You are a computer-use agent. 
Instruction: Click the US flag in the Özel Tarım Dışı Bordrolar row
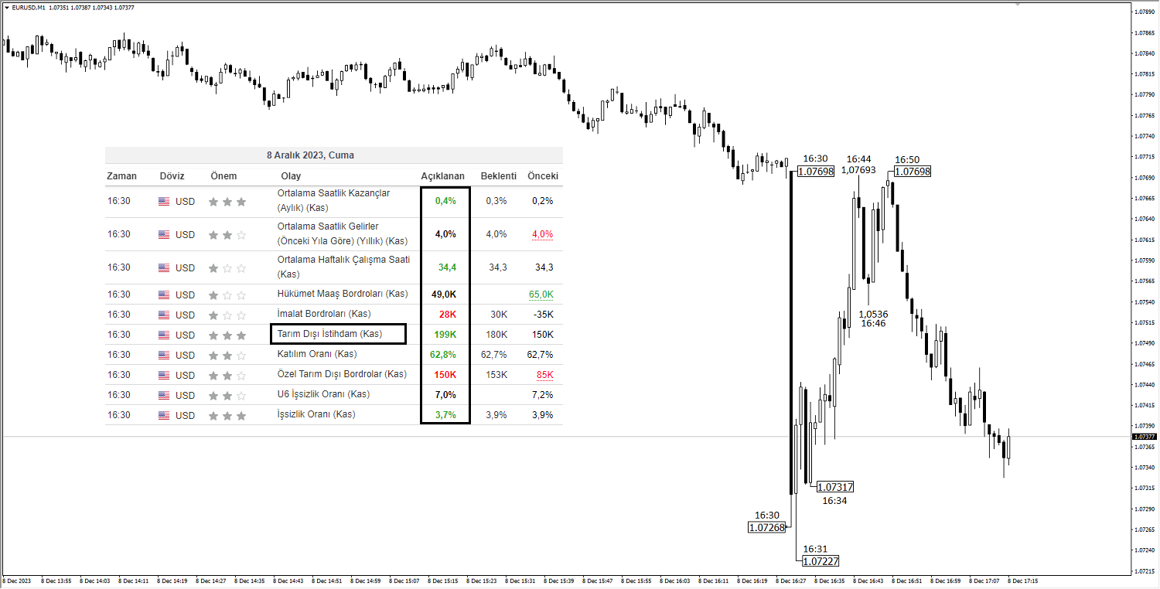pyautogui.click(x=164, y=376)
